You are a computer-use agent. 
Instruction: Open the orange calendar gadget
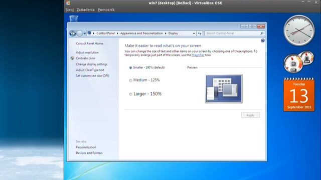click(299, 94)
